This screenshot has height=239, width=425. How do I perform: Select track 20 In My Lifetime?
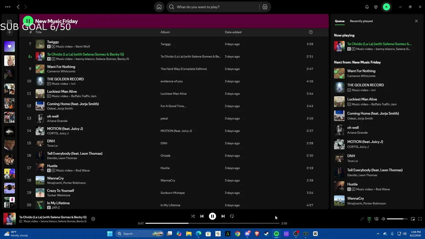point(174,205)
